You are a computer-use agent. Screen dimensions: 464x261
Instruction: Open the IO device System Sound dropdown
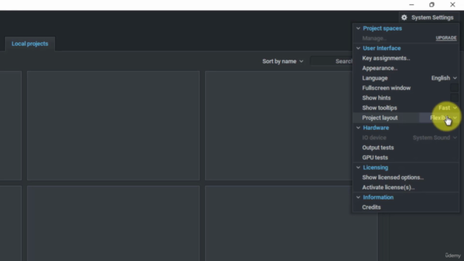click(x=435, y=138)
